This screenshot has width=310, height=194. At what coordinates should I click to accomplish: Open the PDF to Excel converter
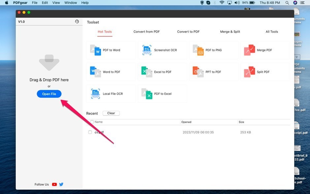click(162, 94)
